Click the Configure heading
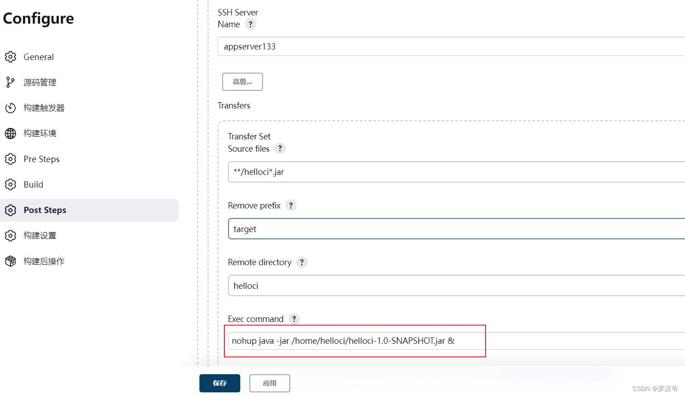The image size is (685, 396). 39,19
